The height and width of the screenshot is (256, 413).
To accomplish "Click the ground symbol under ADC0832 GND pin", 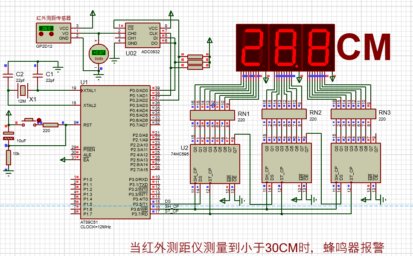I will point(114,61).
